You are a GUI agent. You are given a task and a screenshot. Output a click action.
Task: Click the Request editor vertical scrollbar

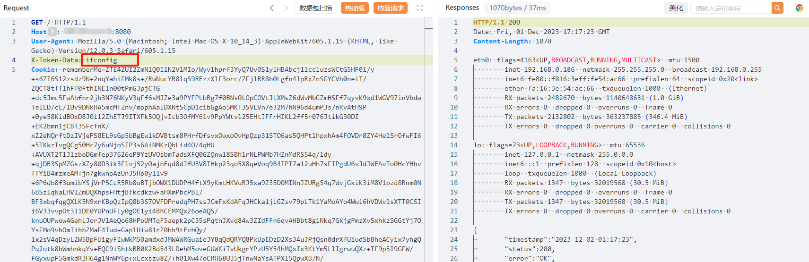click(x=428, y=140)
